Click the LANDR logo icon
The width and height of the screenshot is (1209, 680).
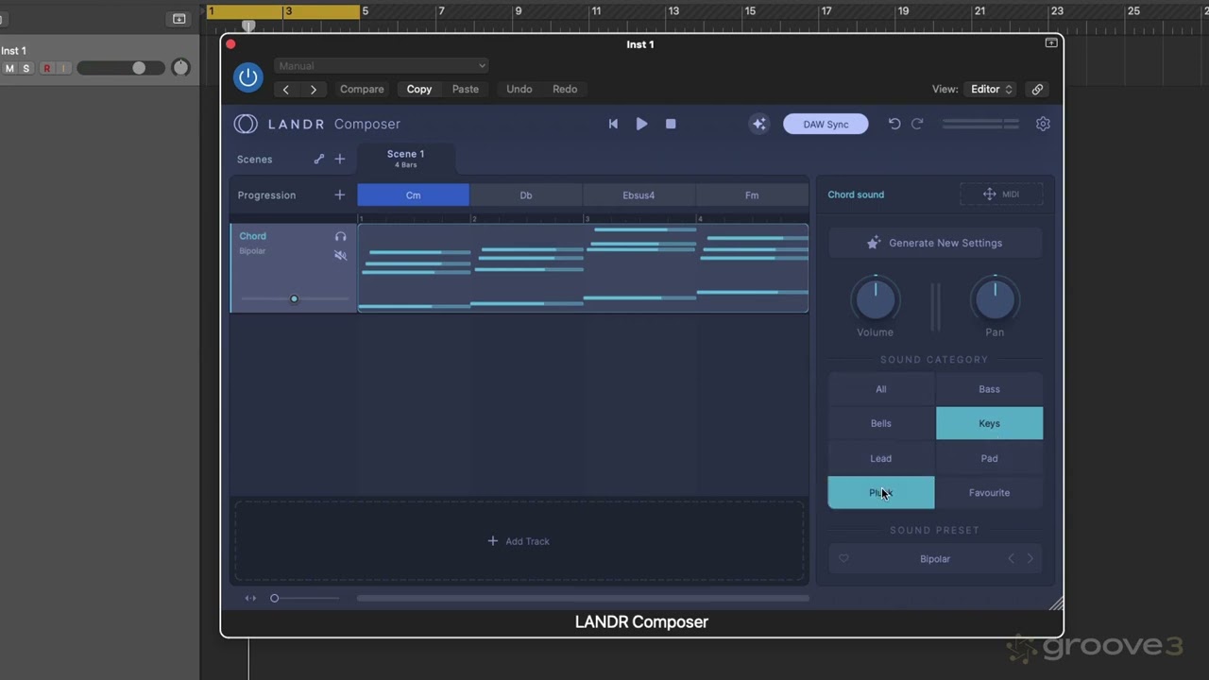pyautogui.click(x=246, y=124)
